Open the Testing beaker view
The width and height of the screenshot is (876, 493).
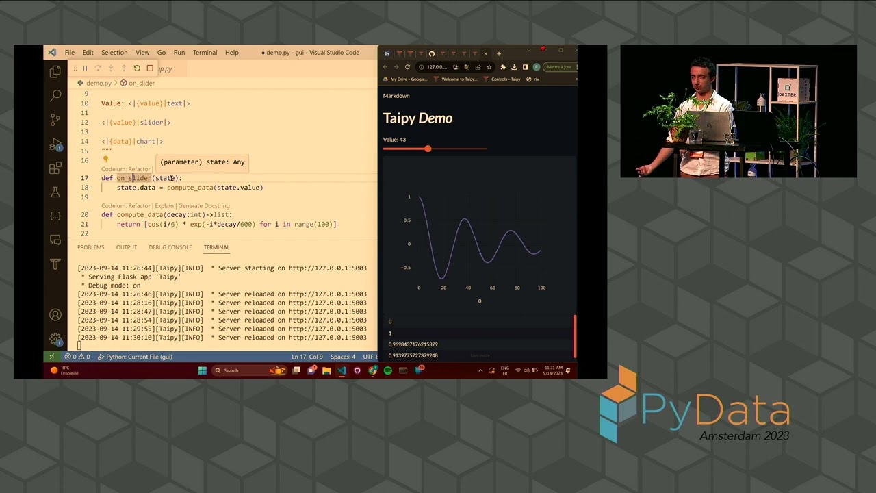coord(55,192)
